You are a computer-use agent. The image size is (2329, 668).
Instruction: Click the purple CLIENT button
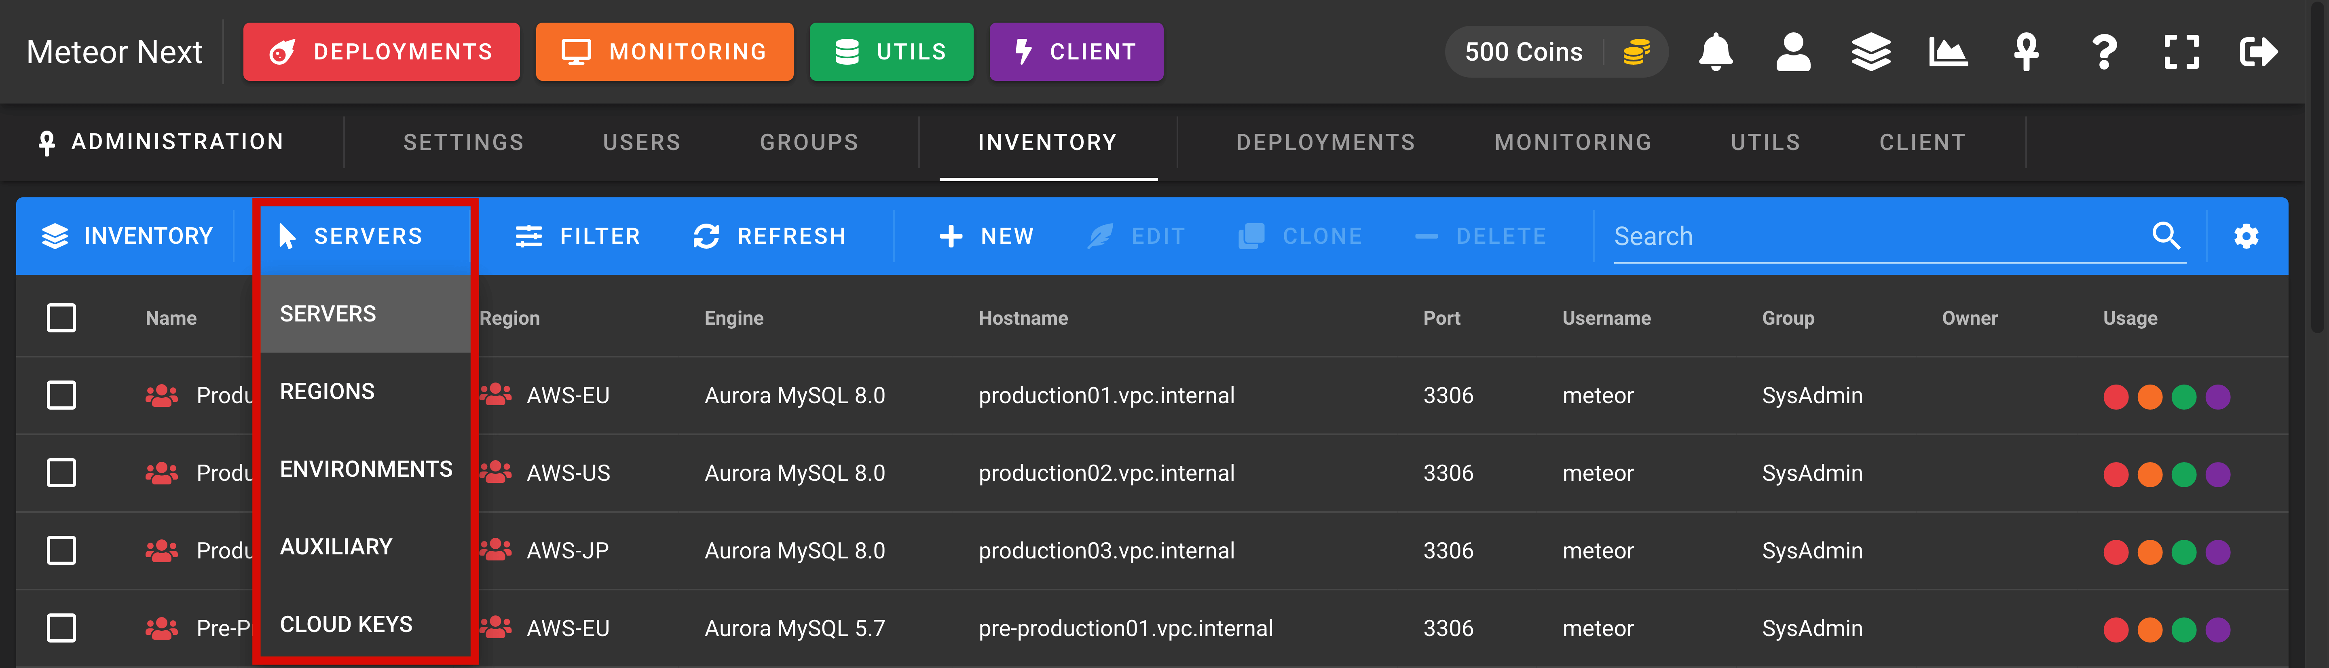pyautogui.click(x=1076, y=51)
